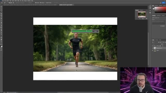Open the Window menu
Image resolution: width=166 pixels, height=93 pixels.
pyautogui.click(x=29, y=1)
